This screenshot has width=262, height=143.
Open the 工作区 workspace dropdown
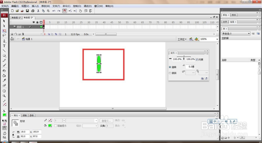[182, 39]
